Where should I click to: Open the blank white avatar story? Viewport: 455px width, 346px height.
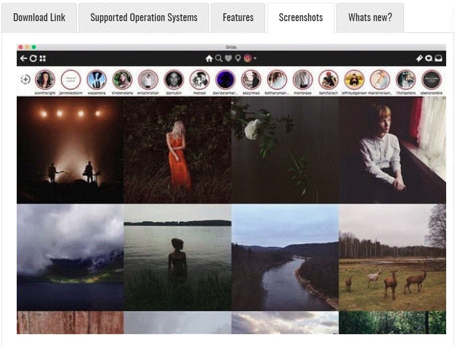[71, 80]
